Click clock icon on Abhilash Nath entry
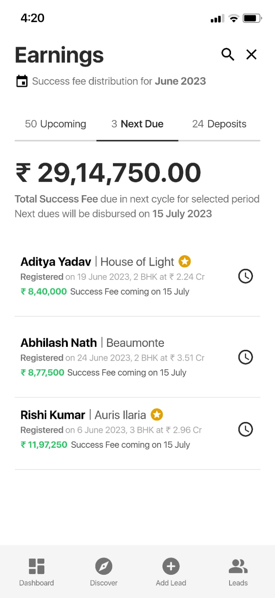Image resolution: width=275 pixels, height=598 pixels. pos(245,357)
